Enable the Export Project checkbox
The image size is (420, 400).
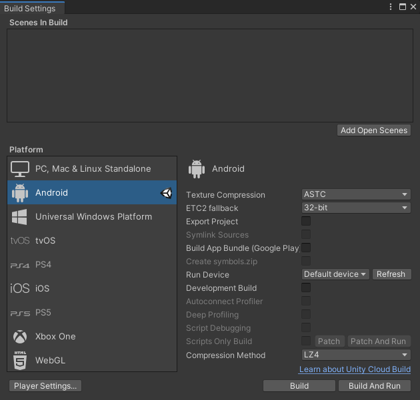[x=306, y=221]
